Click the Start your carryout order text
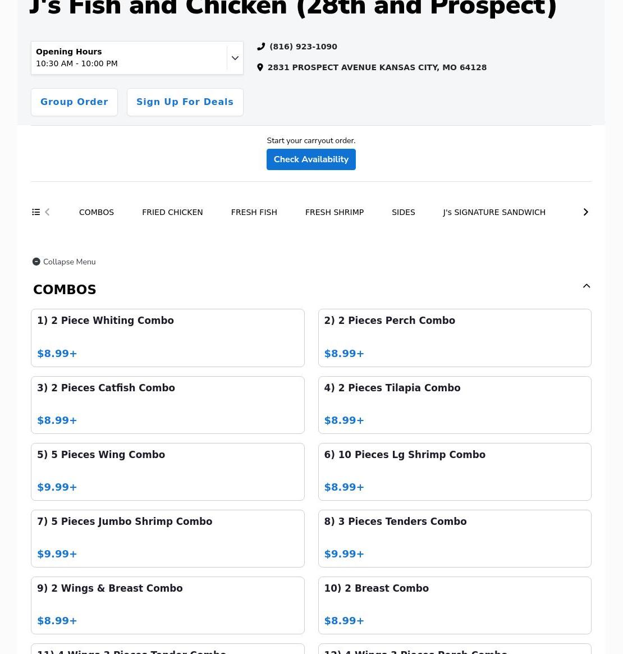 tap(311, 140)
